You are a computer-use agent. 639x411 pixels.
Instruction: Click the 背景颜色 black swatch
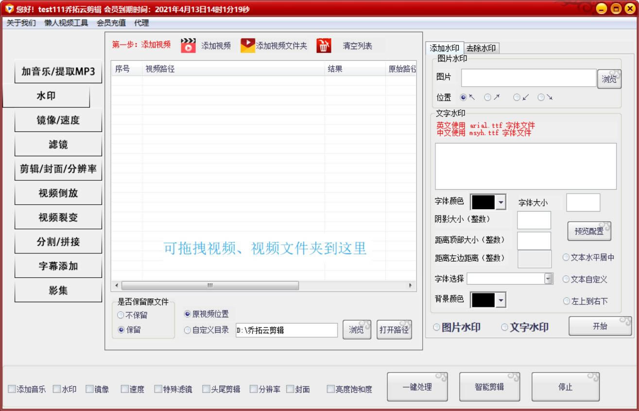coord(484,300)
